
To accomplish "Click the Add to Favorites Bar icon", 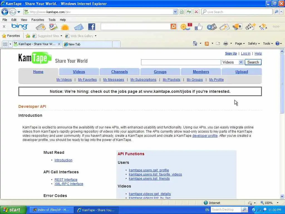I will coord(28,36).
